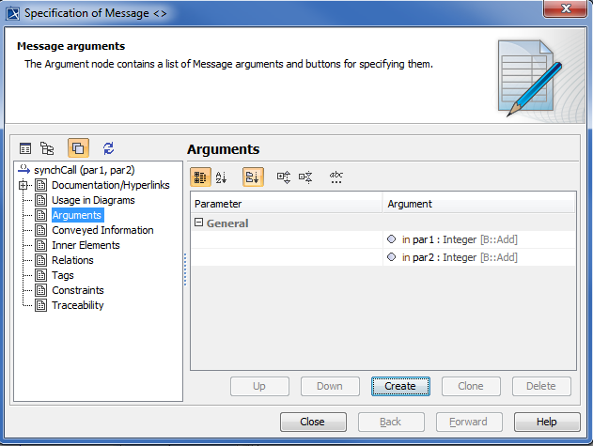The height and width of the screenshot is (446, 593).
Task: Click the Delete button
Action: [x=541, y=386]
